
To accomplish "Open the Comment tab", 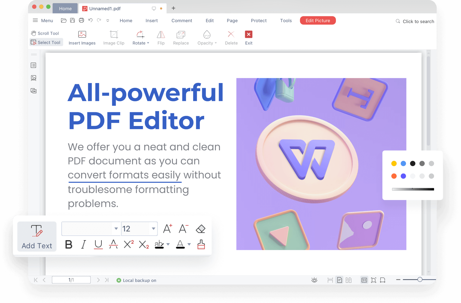I will pos(182,20).
